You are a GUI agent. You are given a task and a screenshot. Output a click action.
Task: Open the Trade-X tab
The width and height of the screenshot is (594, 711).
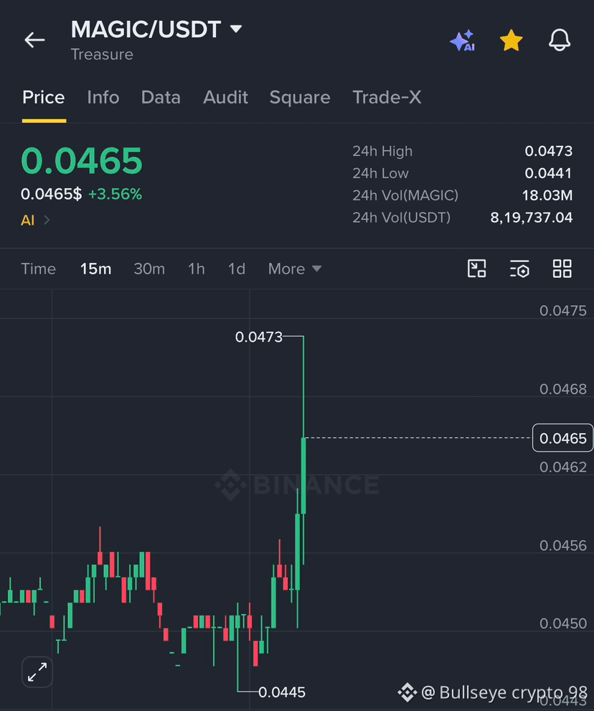(x=387, y=97)
